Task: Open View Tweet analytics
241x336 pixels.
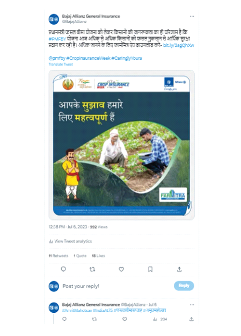Action: click(70, 241)
